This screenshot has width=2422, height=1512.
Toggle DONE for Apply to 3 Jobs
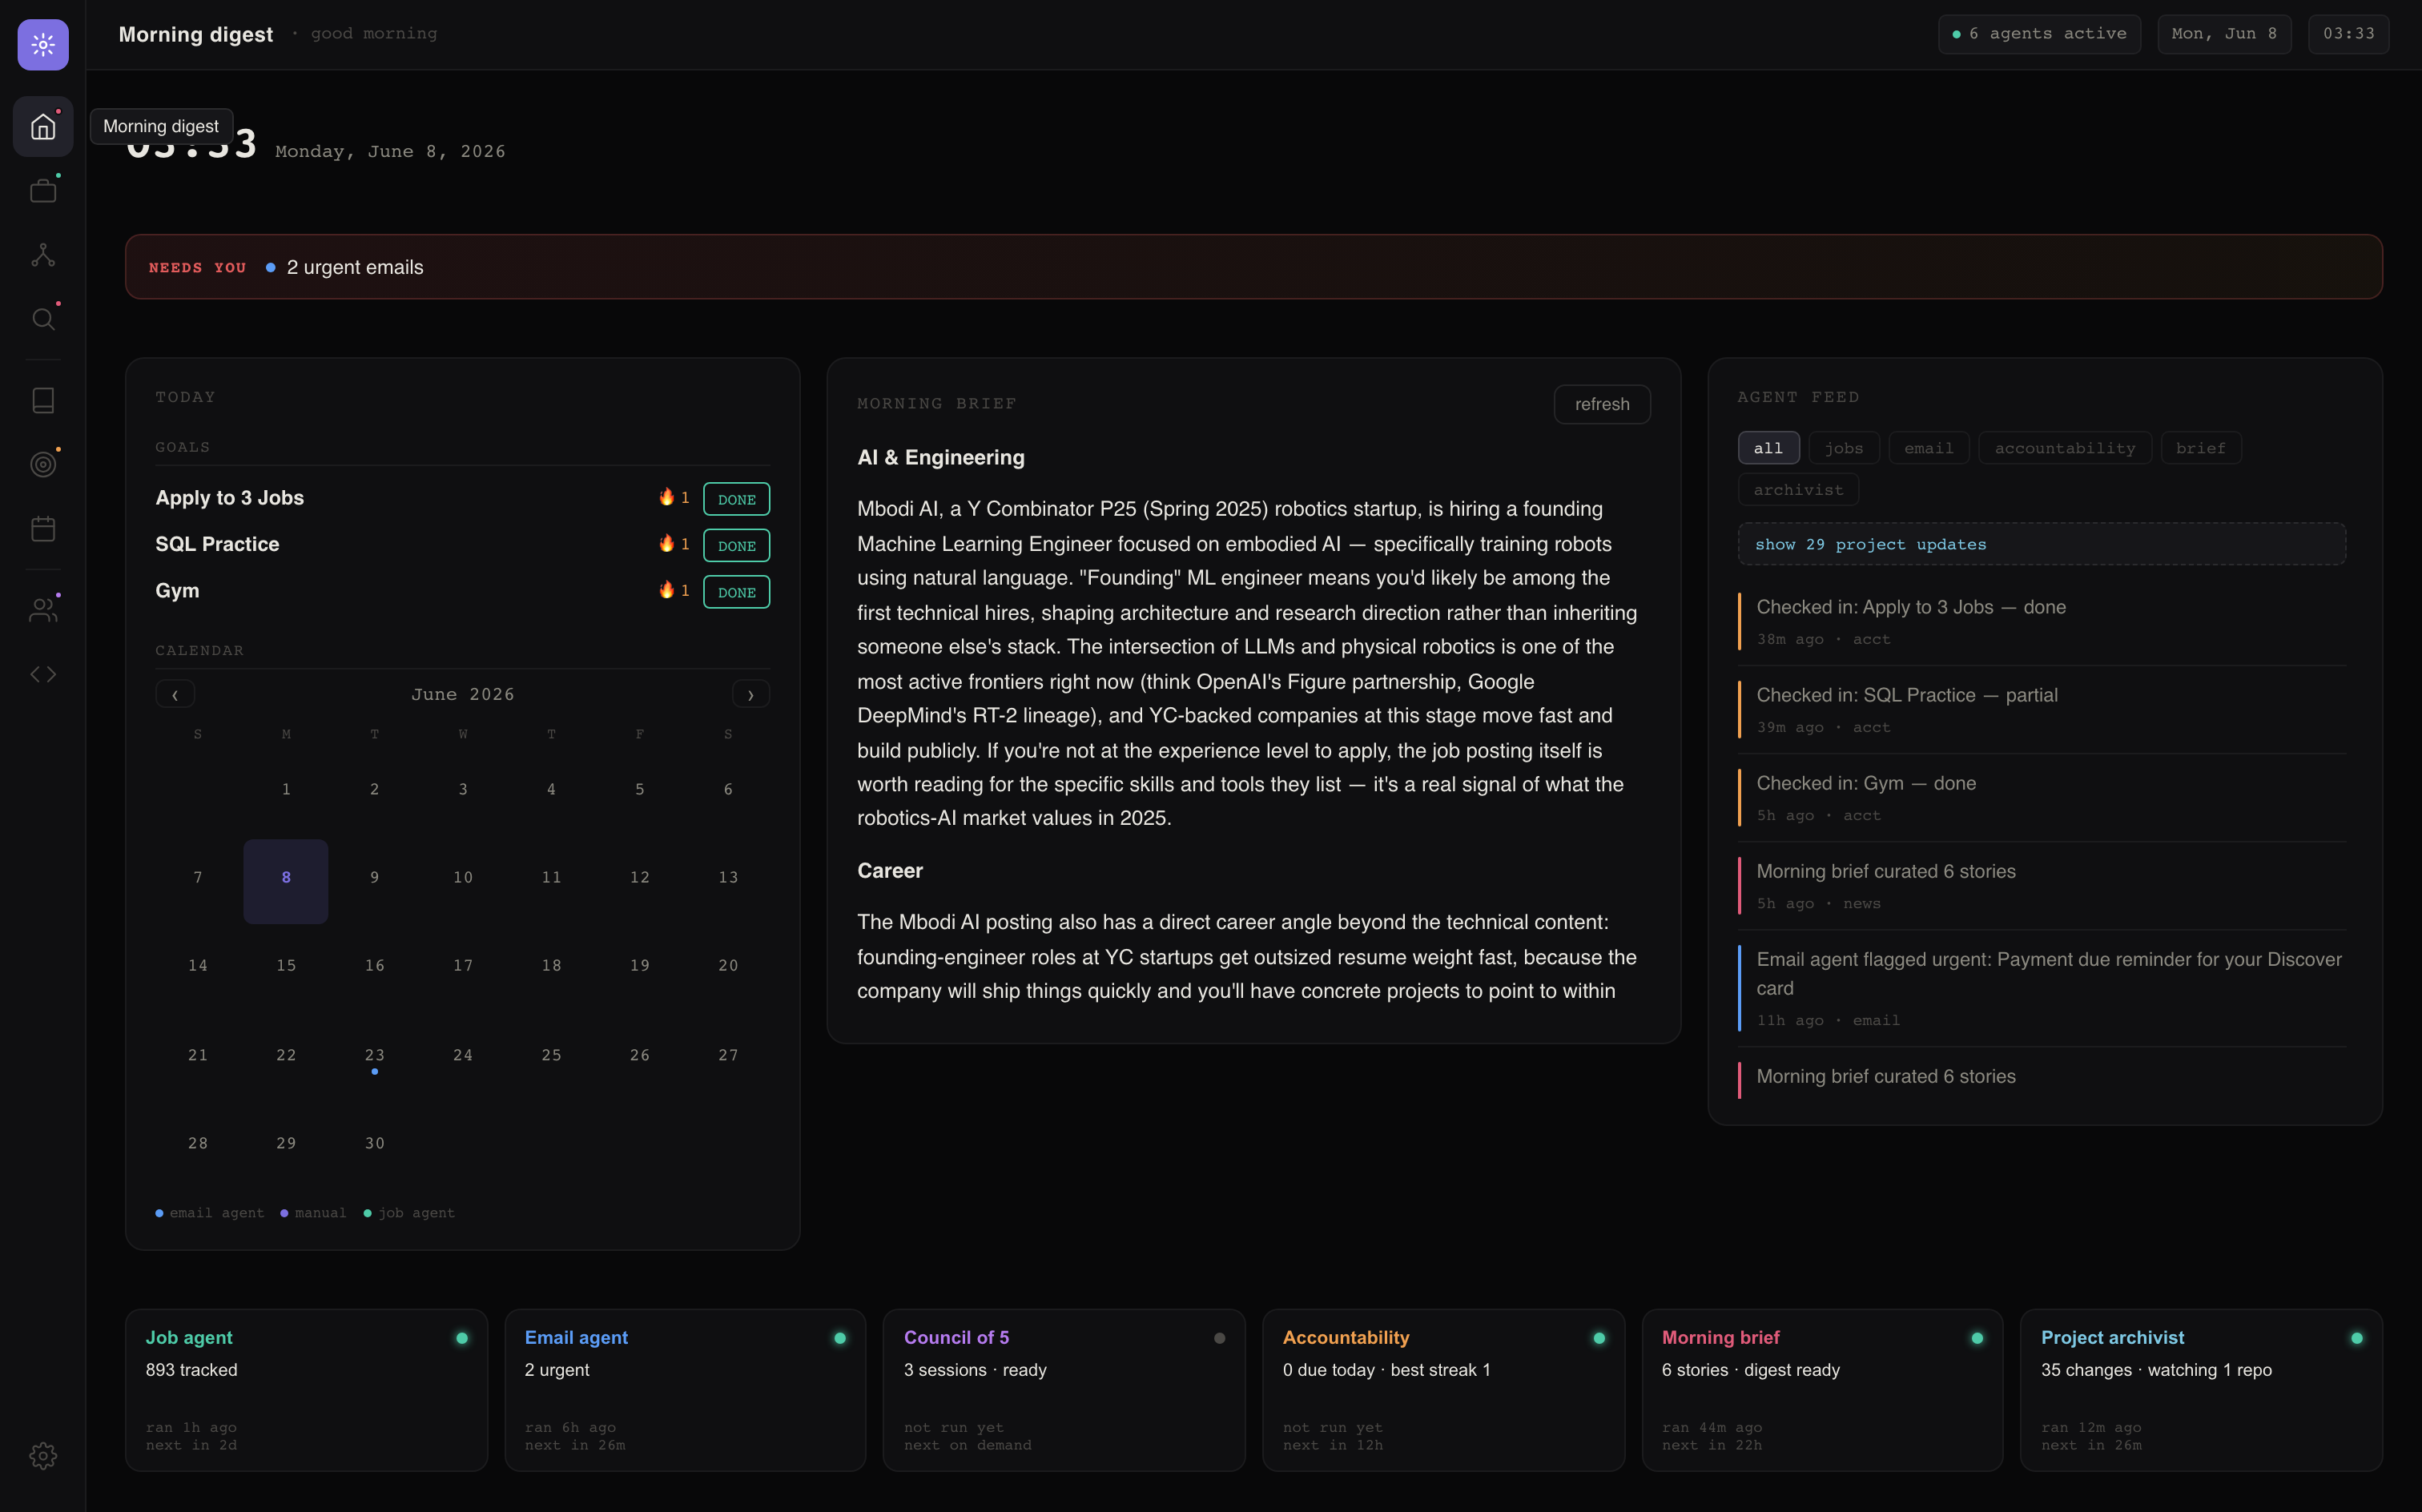pos(736,499)
